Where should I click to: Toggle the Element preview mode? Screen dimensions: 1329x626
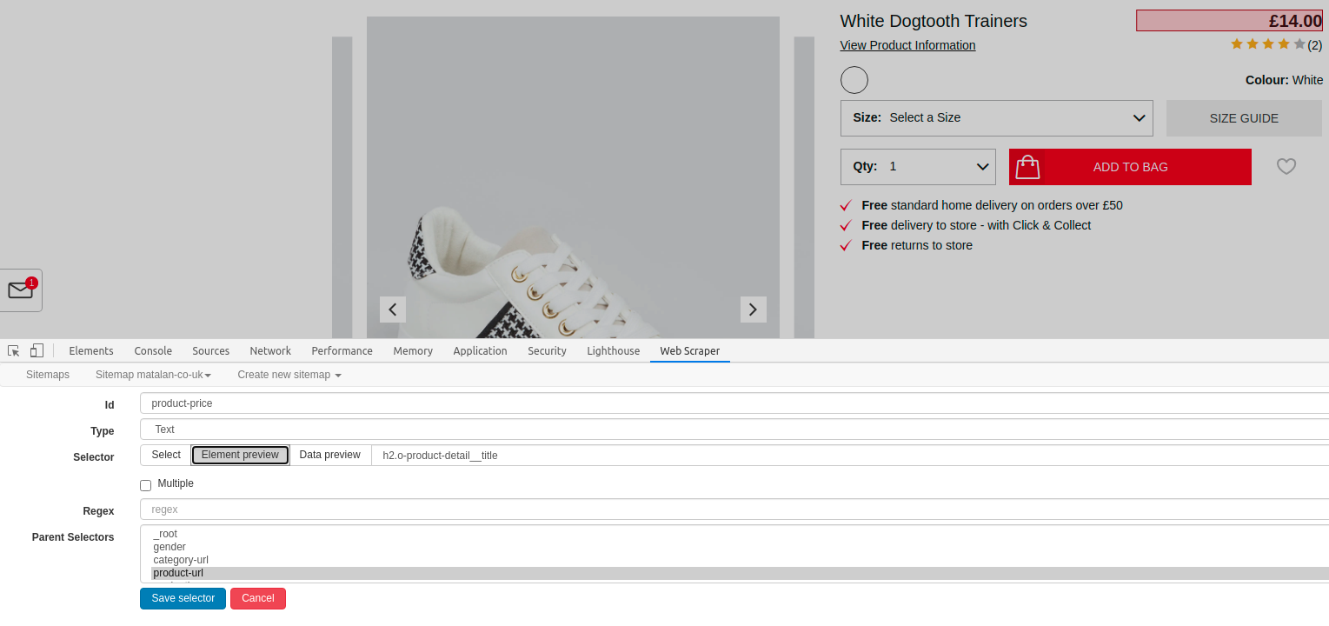[240, 455]
